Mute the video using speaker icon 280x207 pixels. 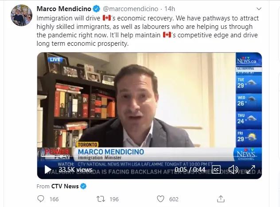coord(233,169)
